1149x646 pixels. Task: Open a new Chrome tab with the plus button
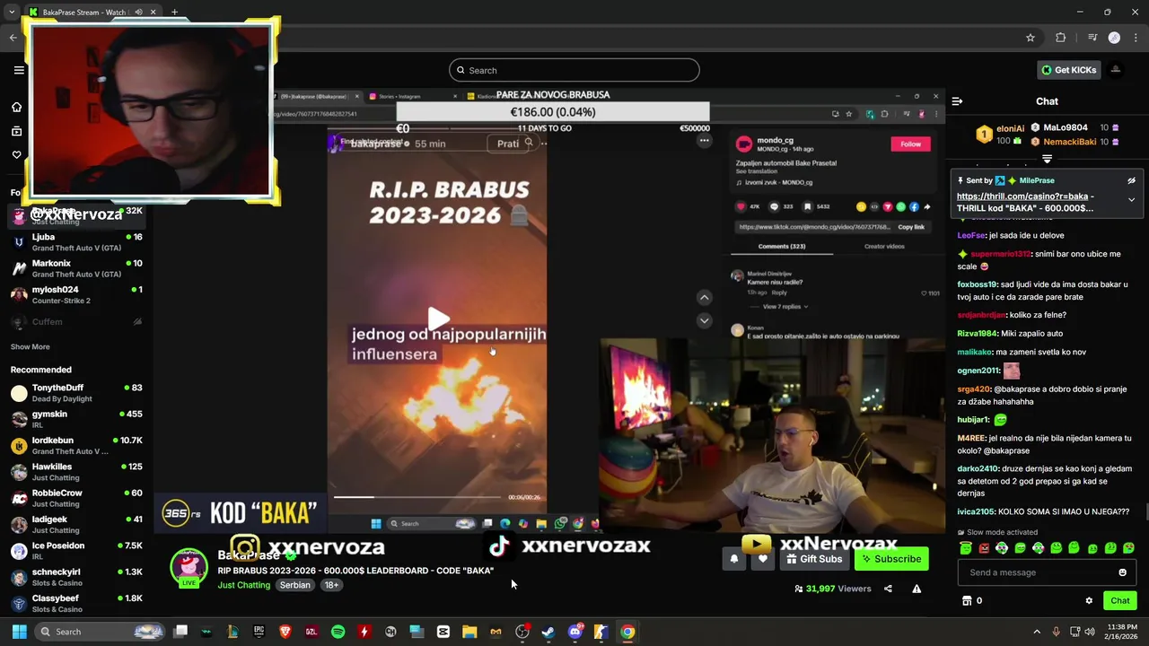coord(174,12)
